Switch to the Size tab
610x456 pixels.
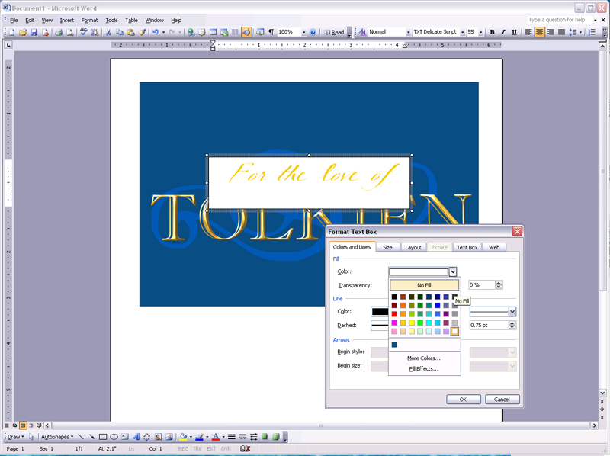[x=387, y=248]
